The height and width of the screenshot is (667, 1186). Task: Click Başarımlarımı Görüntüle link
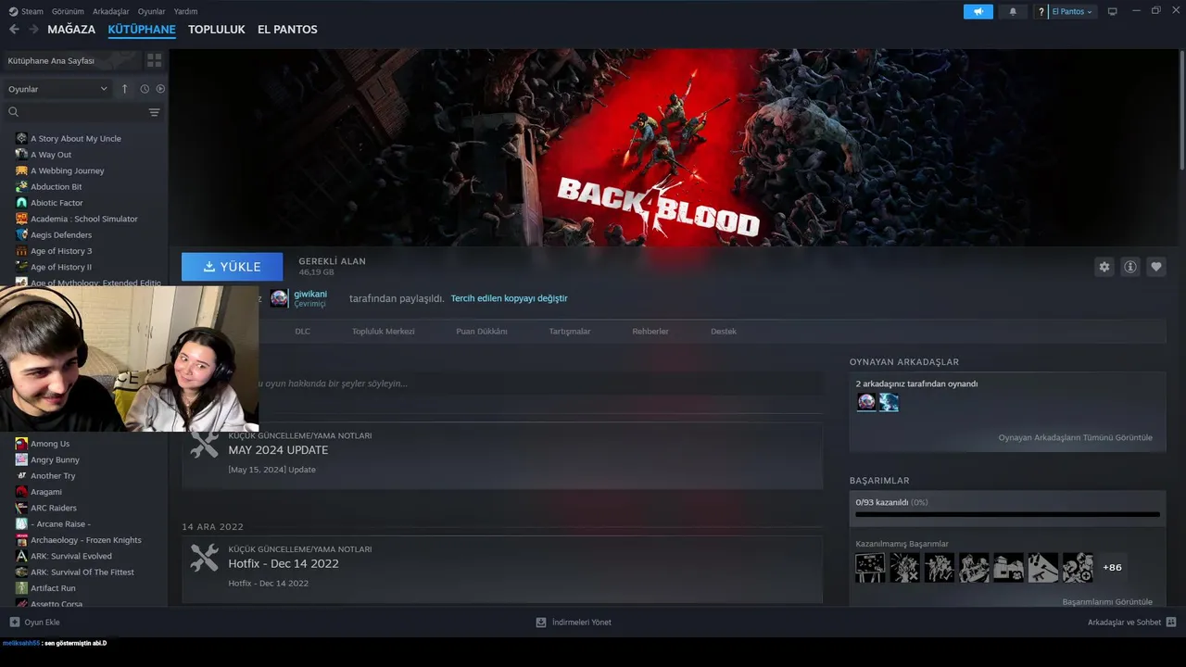1107,601
